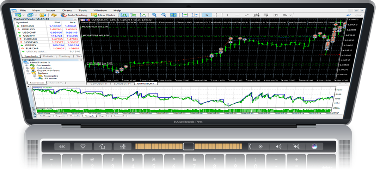Enable the chart auto-scroll toggle
The height and width of the screenshot is (173, 376).
[185, 15]
